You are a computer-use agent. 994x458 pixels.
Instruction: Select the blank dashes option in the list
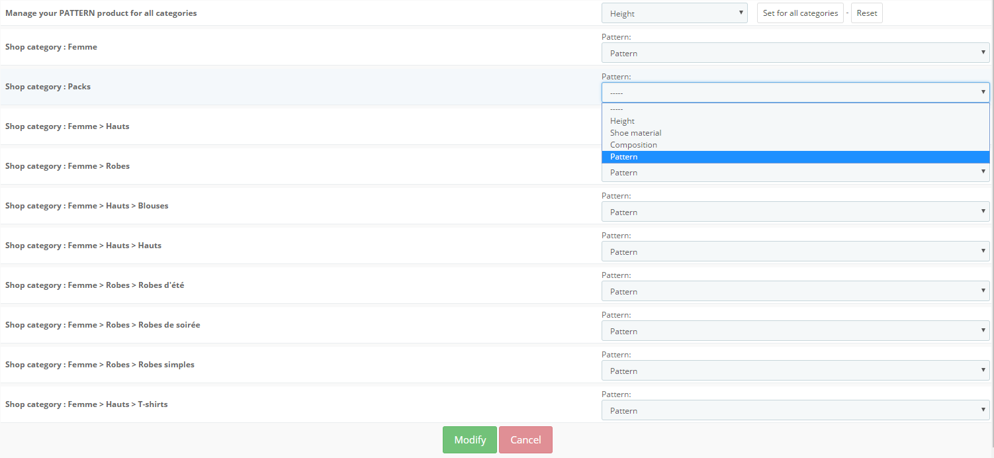[x=795, y=109]
